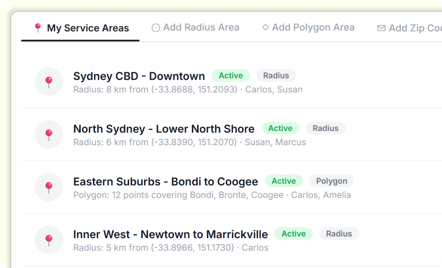Switch to the Add Radius Area tab
The width and height of the screenshot is (442, 268).
(x=195, y=27)
